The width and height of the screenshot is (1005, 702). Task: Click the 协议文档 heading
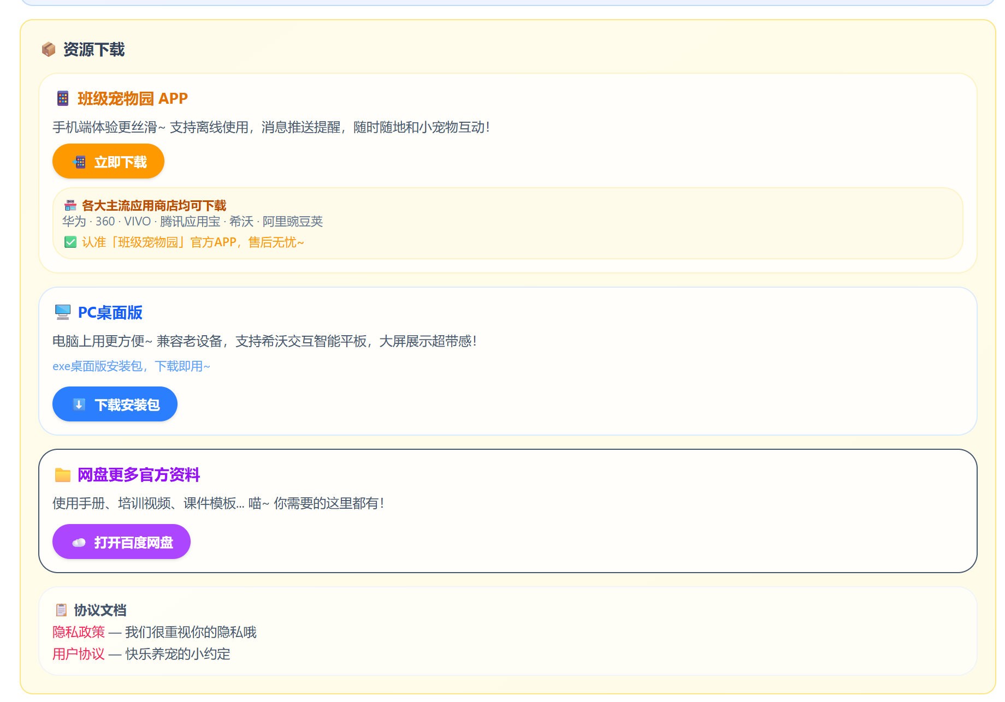click(x=100, y=610)
